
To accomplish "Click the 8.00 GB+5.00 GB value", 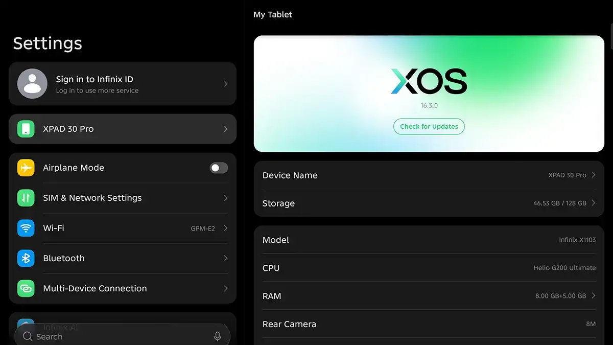I will [x=560, y=296].
